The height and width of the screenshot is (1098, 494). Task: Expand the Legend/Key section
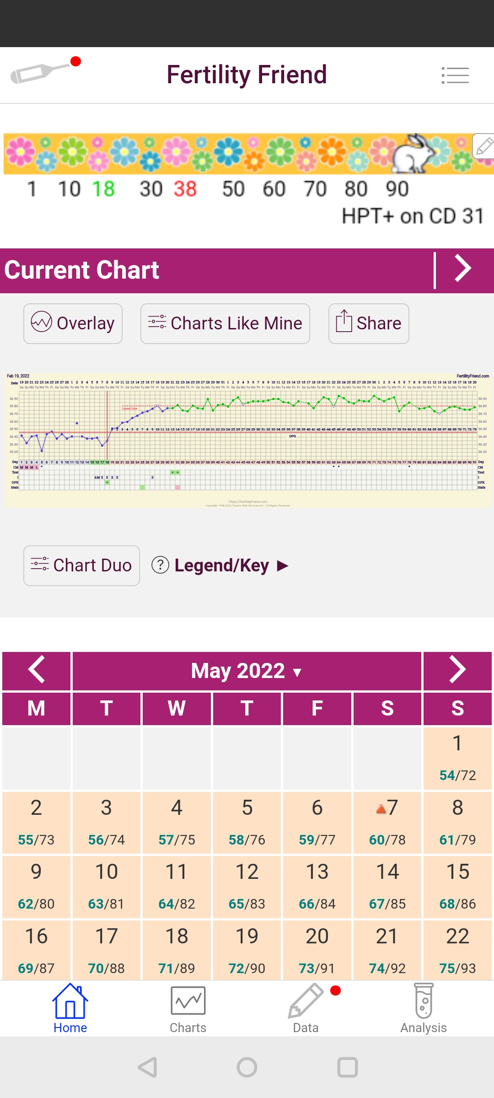coord(221,565)
